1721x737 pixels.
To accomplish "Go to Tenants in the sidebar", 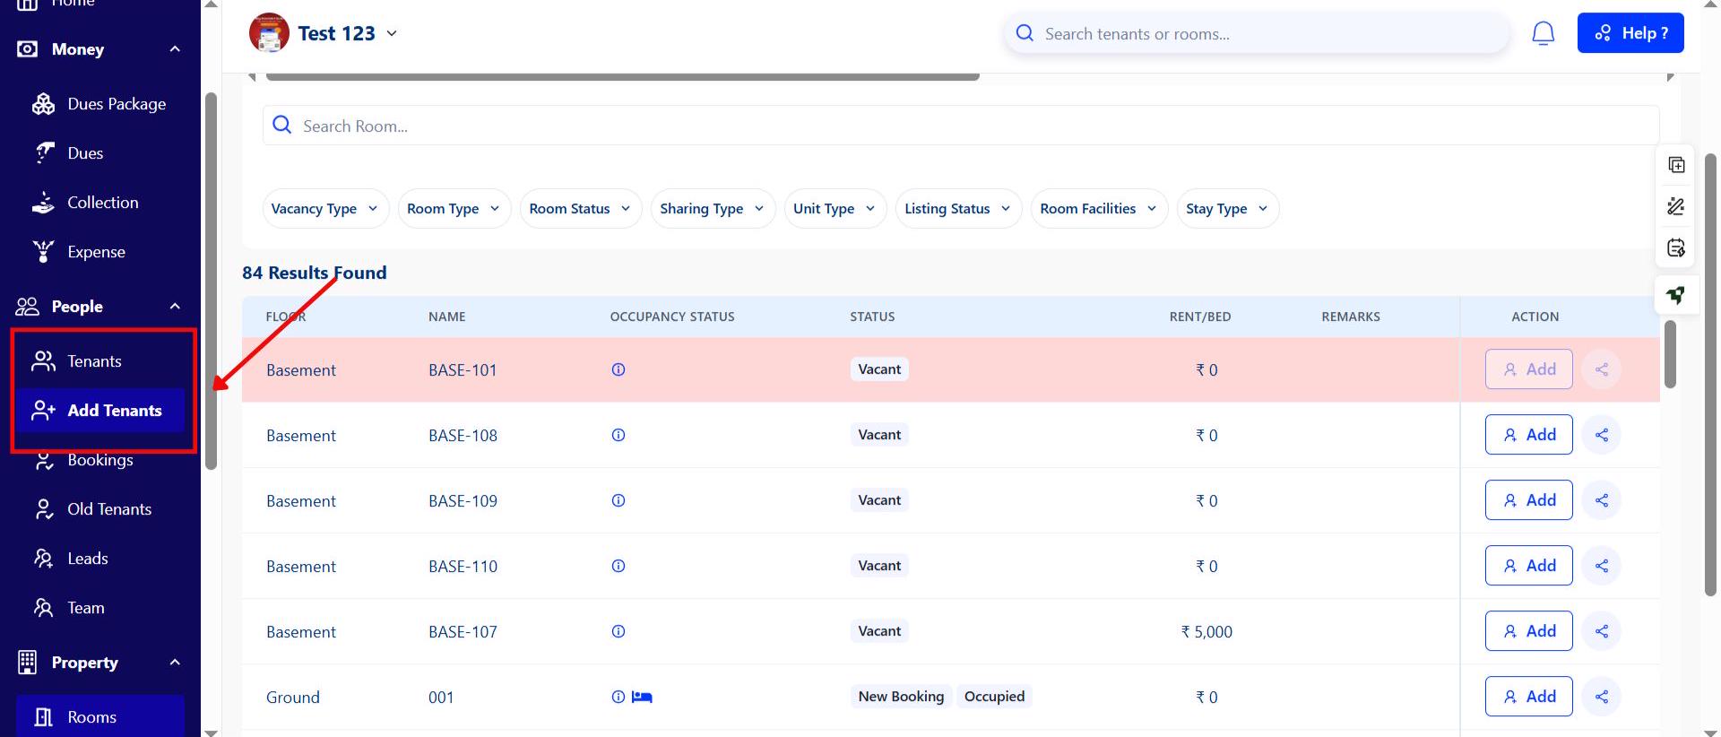I will 94,361.
